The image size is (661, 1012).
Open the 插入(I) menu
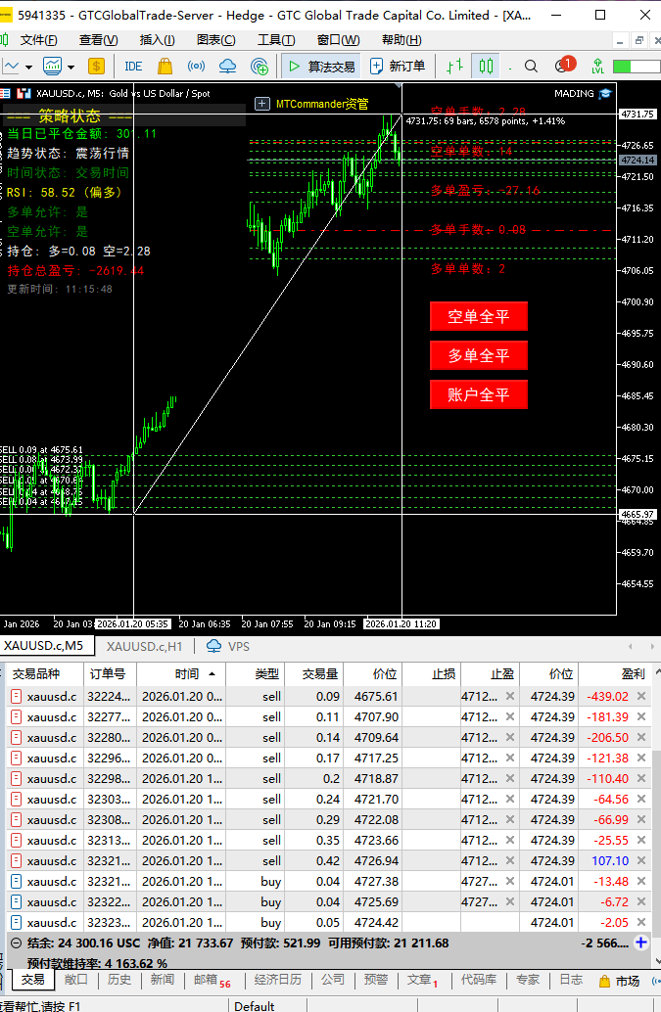(x=157, y=40)
